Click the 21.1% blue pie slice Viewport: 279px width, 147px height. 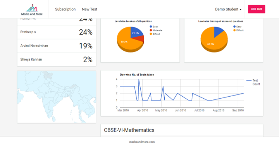coord(136,32)
